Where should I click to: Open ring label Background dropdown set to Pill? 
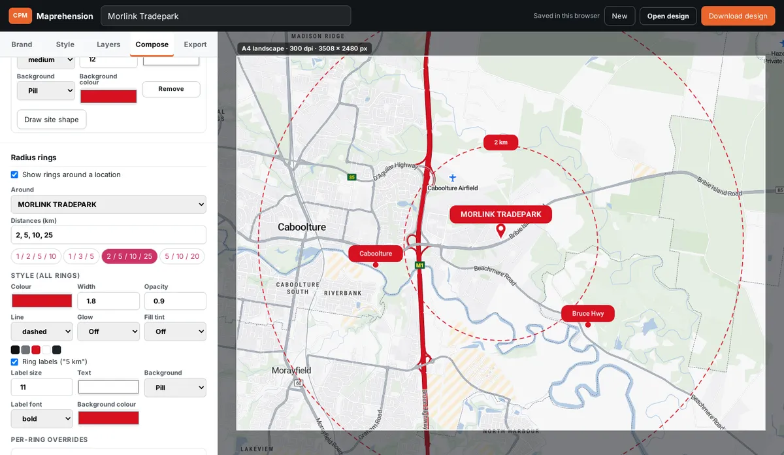[175, 388]
